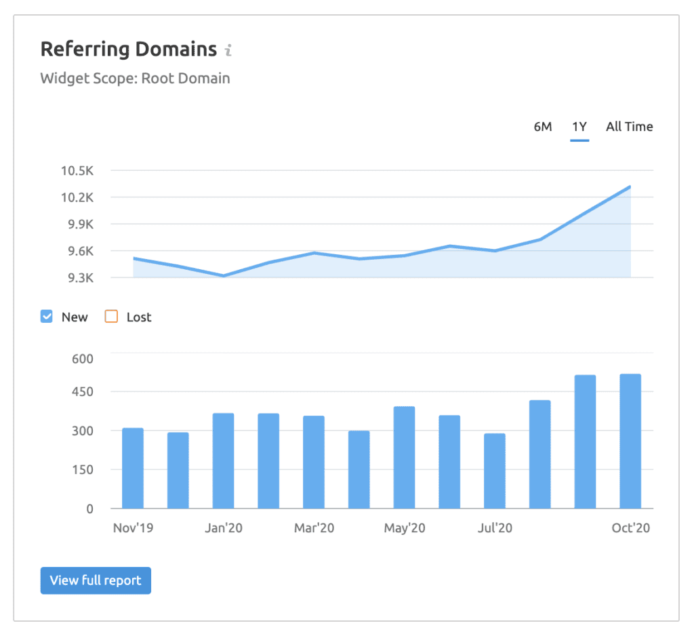The image size is (694, 636).
Task: Switch to All Time range
Action: pos(630,127)
